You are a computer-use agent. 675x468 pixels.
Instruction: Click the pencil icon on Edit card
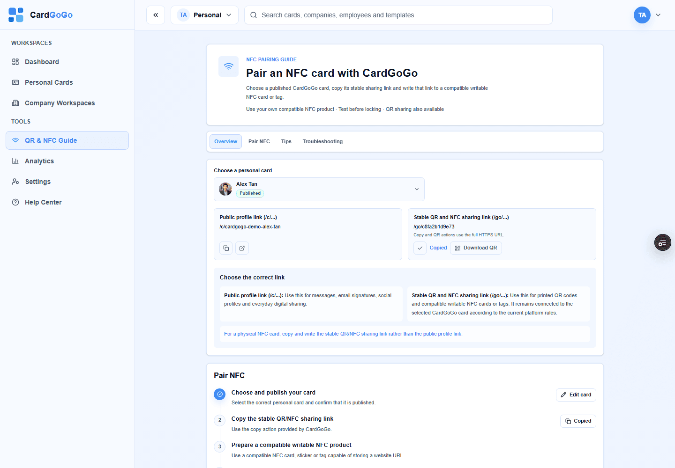pyautogui.click(x=564, y=395)
